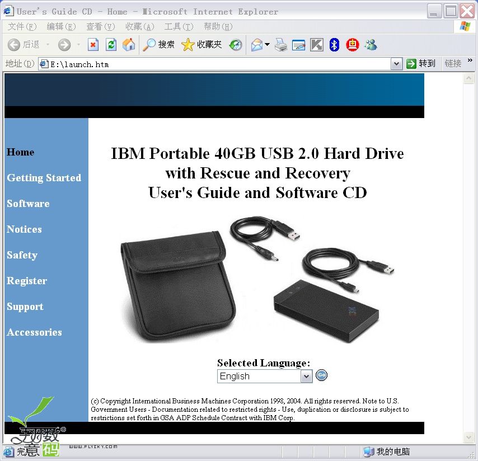Go to the Home page icon
478x461 pixels.
(x=129, y=45)
